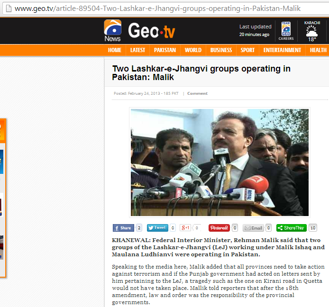Click the Rehman Malik press conference photo
The image size is (329, 307).
pyautogui.click(x=219, y=163)
